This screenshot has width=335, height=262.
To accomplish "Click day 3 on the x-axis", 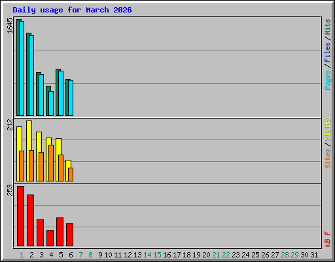I will 41,255.
